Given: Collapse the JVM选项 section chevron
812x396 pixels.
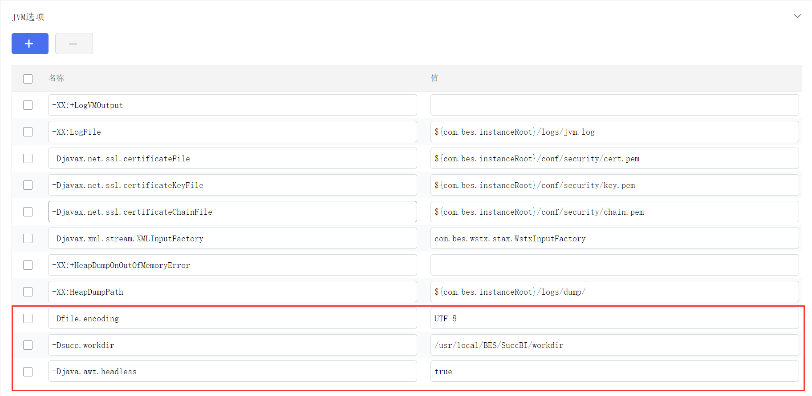Looking at the screenshot, I should [797, 16].
